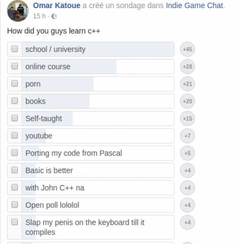This screenshot has height=244, width=241.
Task: Select the books checkbox
Action: (x=15, y=101)
